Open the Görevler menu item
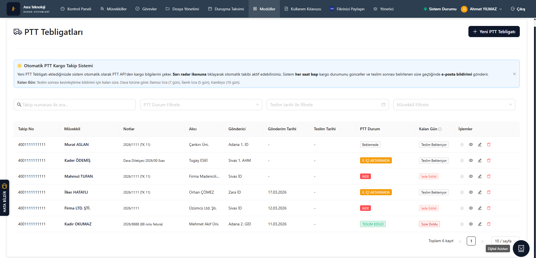Image resolution: width=536 pixels, height=258 pixels. 146,9
